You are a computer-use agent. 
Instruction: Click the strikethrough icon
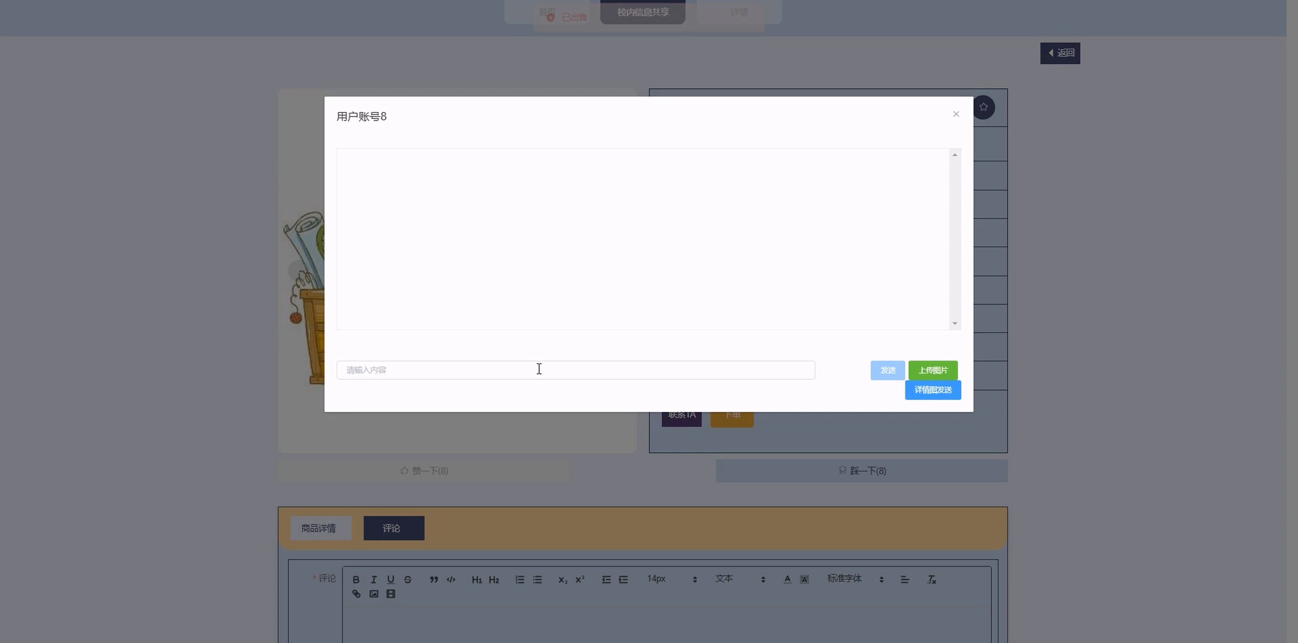(408, 580)
